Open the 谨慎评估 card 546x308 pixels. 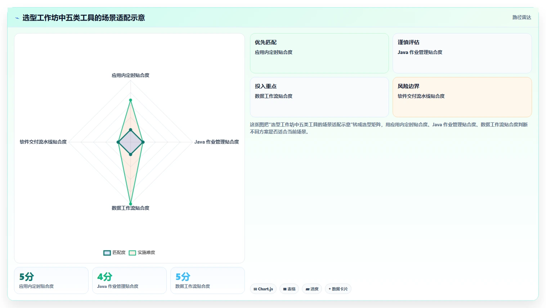462,53
